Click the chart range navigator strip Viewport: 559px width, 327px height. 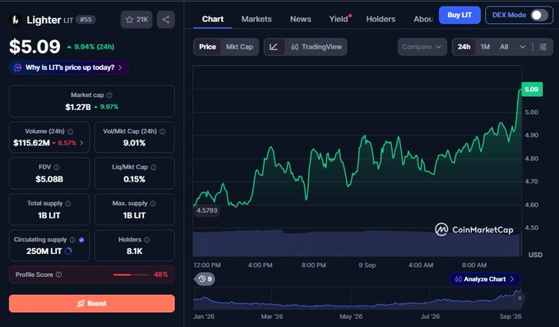[x=358, y=298]
